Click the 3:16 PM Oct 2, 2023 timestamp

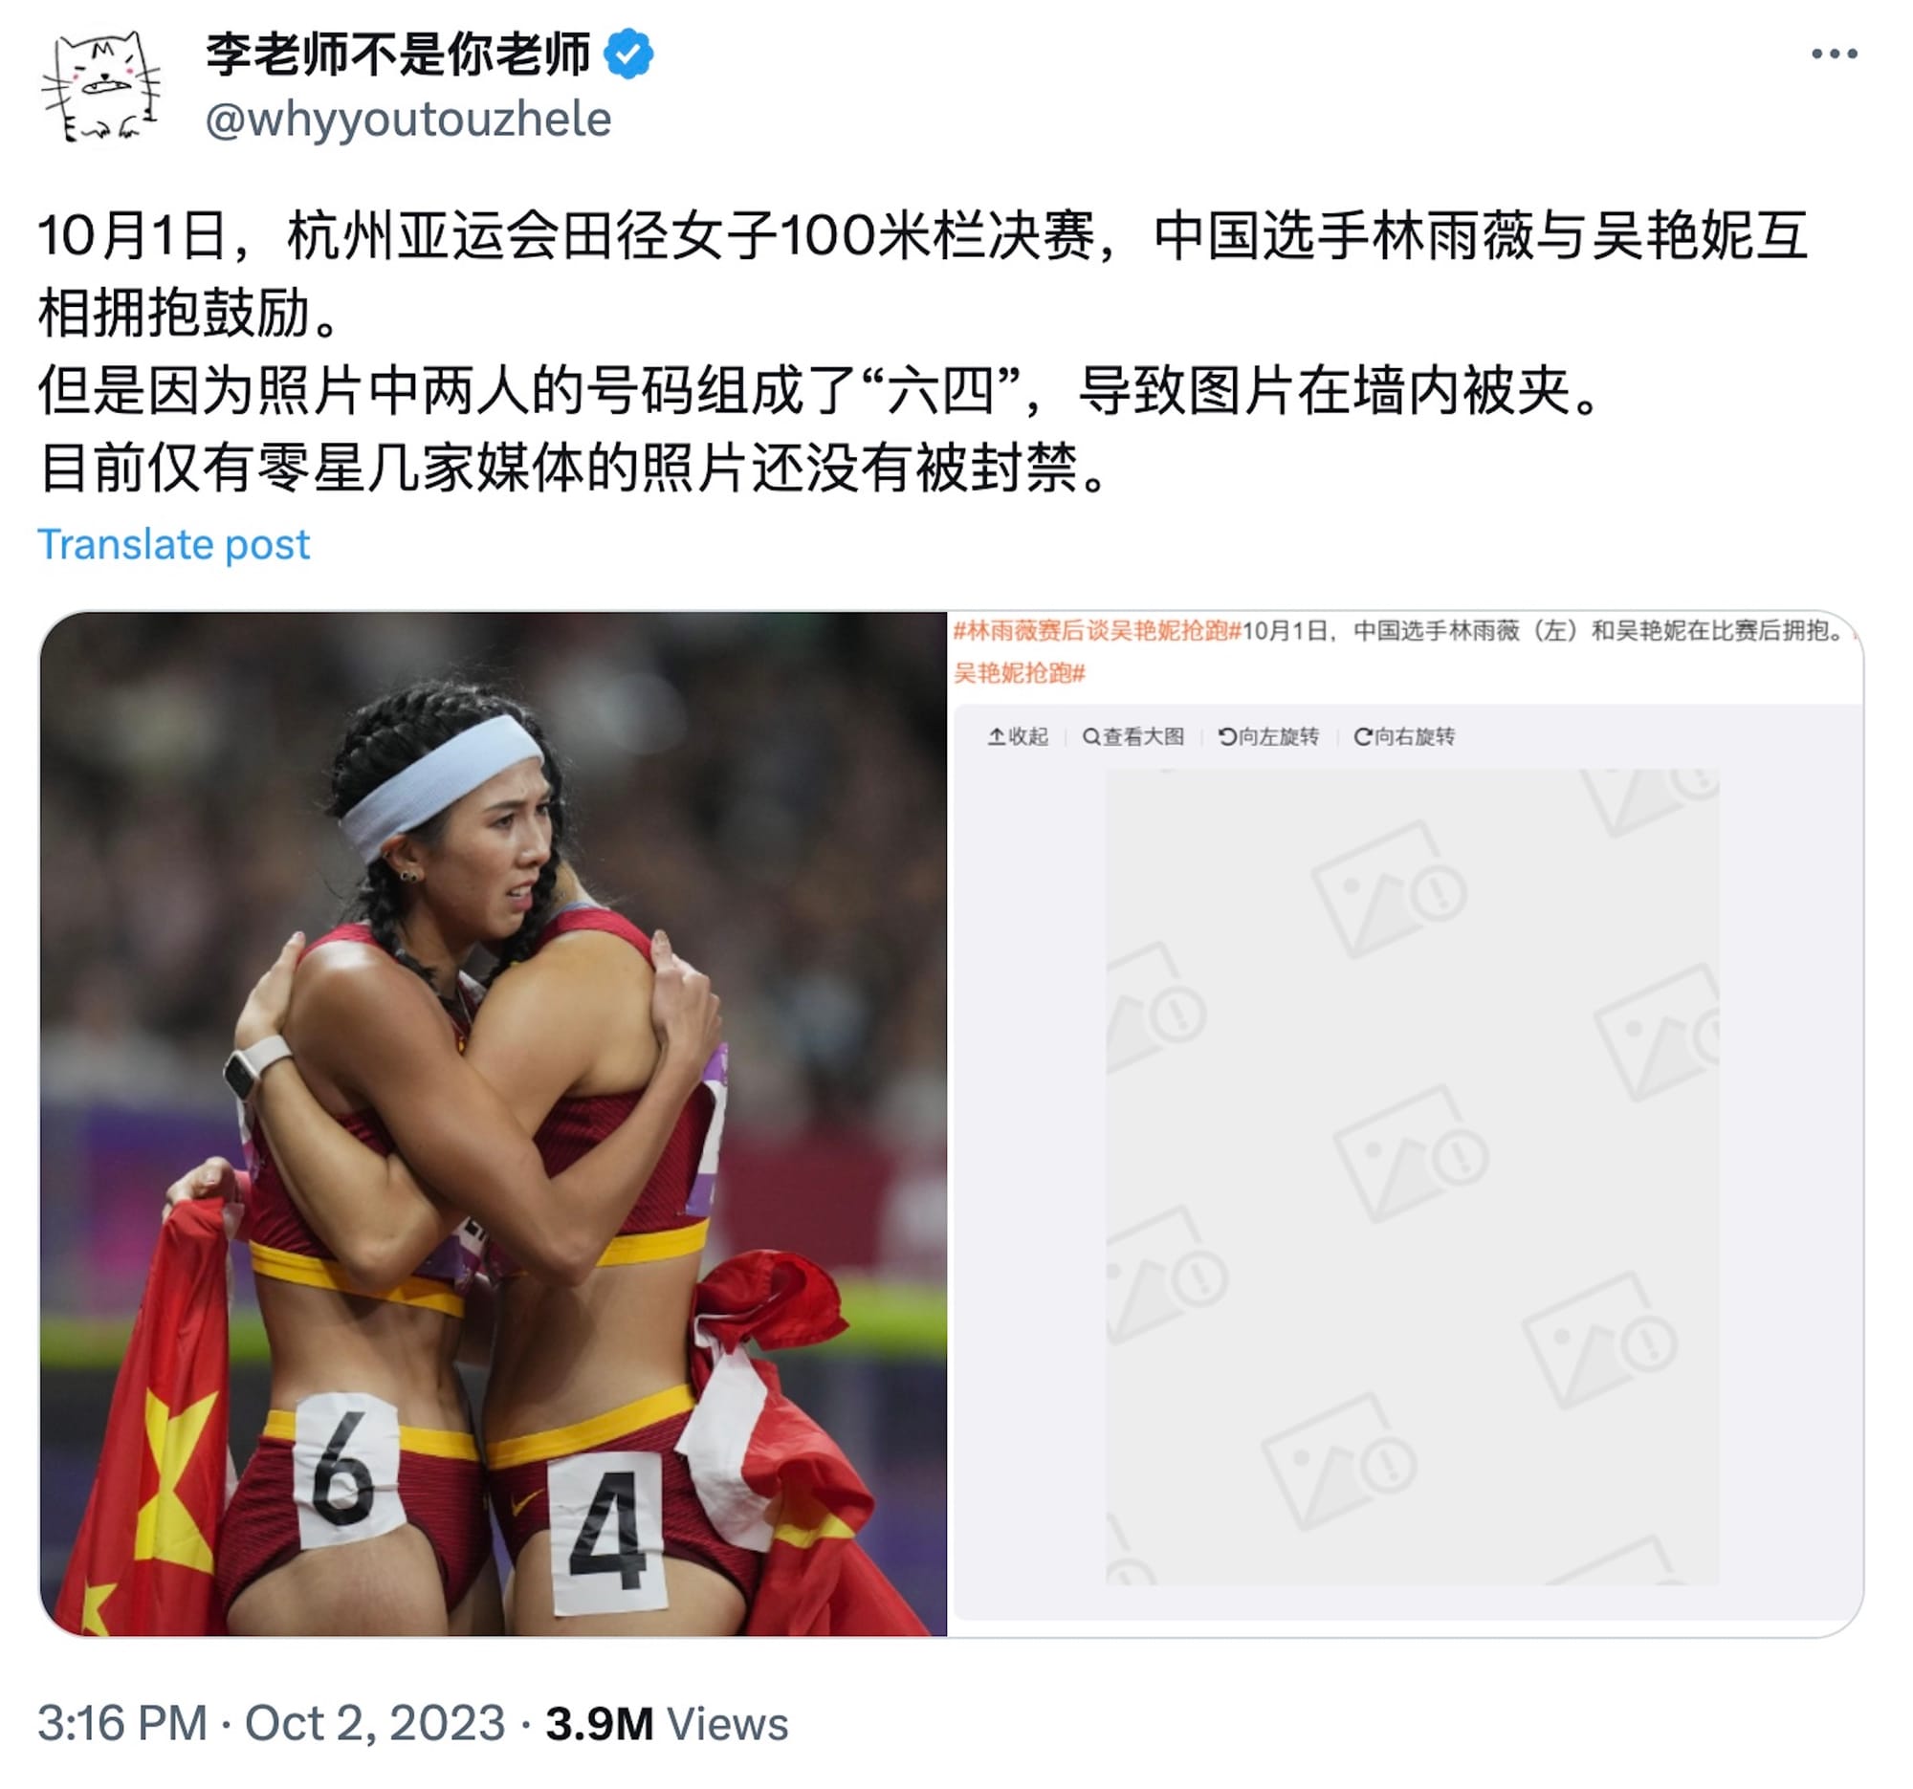coord(272,1723)
